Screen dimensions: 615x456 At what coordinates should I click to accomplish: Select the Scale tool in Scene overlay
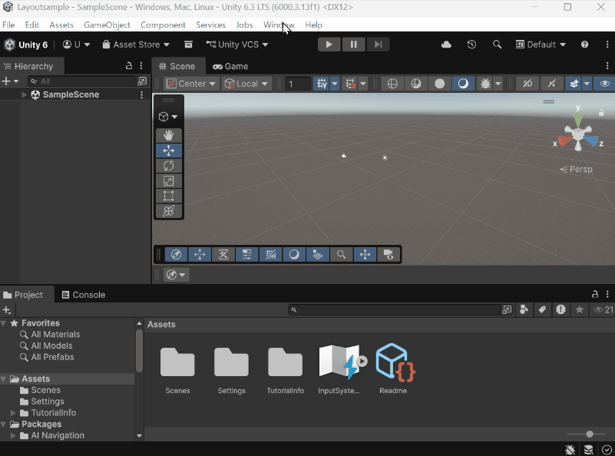click(168, 181)
